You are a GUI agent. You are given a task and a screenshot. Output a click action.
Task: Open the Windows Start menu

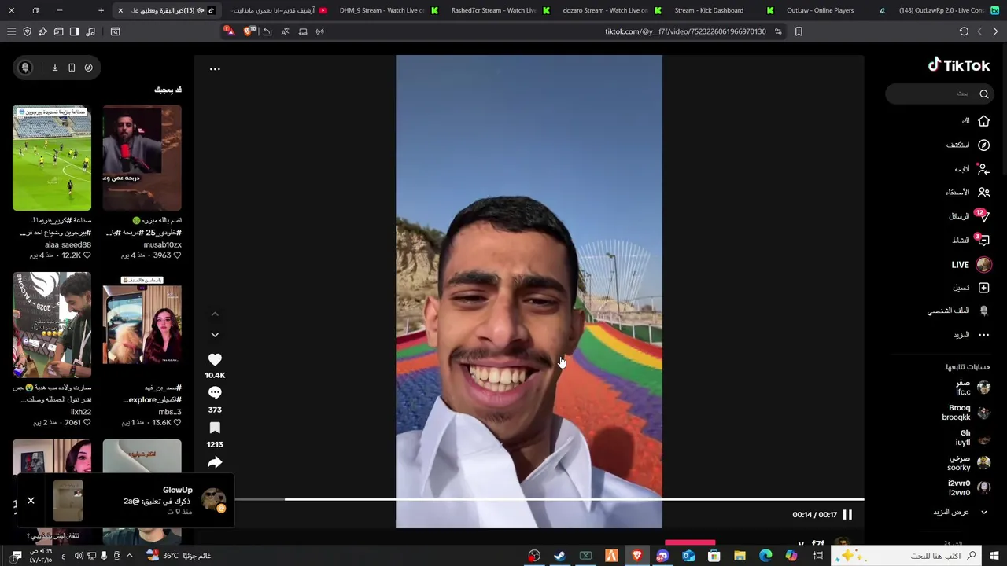pyautogui.click(x=994, y=556)
